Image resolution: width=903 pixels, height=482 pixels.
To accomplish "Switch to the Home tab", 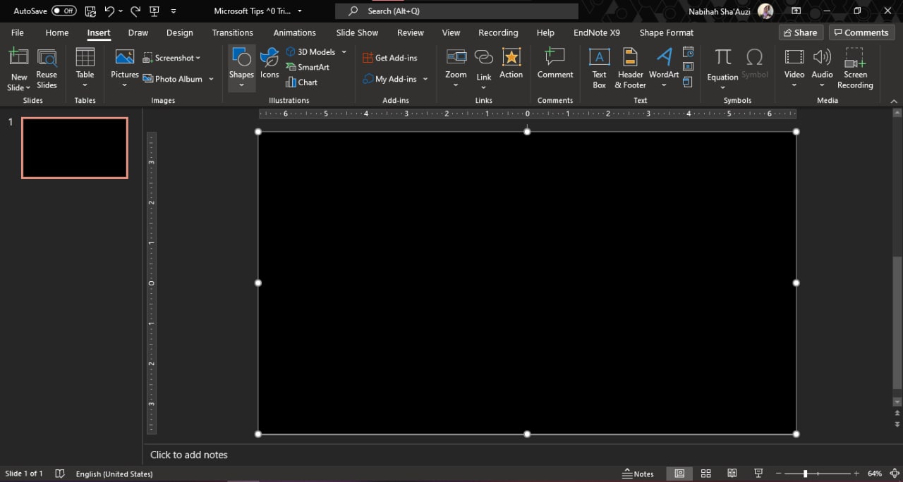I will point(57,32).
